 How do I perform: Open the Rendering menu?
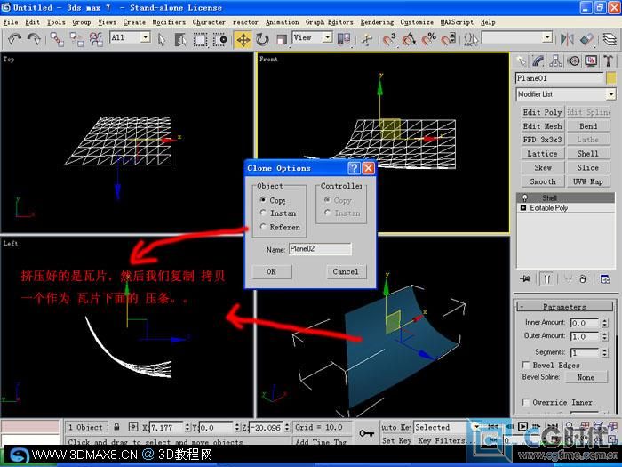point(377,22)
